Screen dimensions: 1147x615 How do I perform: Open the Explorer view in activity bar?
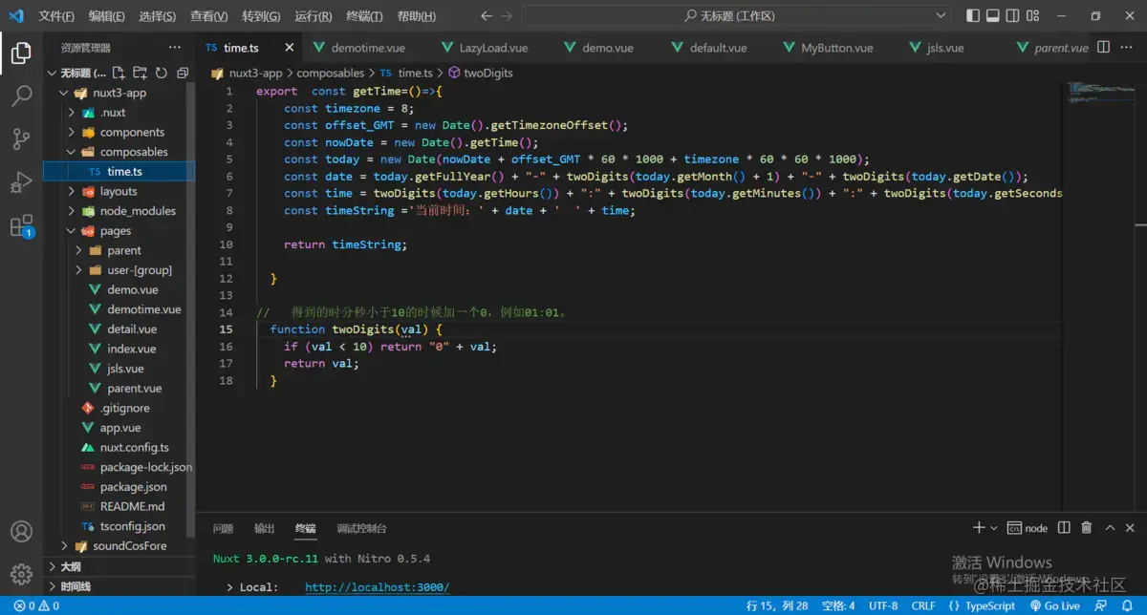[21, 53]
